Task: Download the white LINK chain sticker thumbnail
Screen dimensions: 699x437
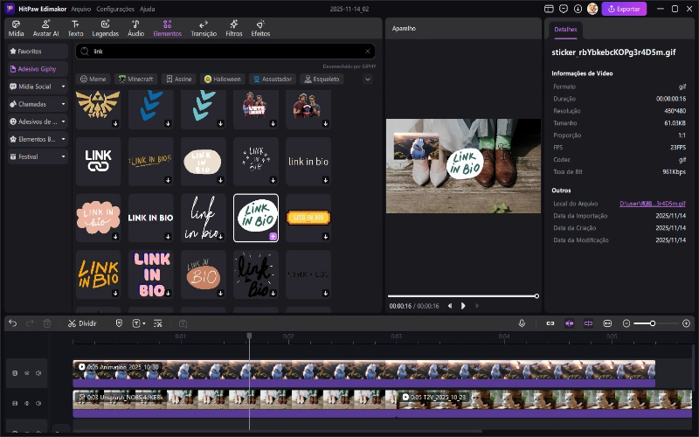Action: click(98, 162)
